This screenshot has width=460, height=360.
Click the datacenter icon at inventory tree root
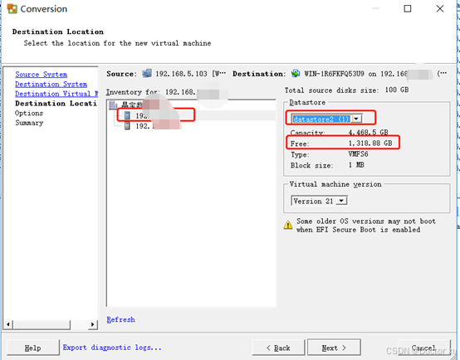click(x=113, y=105)
